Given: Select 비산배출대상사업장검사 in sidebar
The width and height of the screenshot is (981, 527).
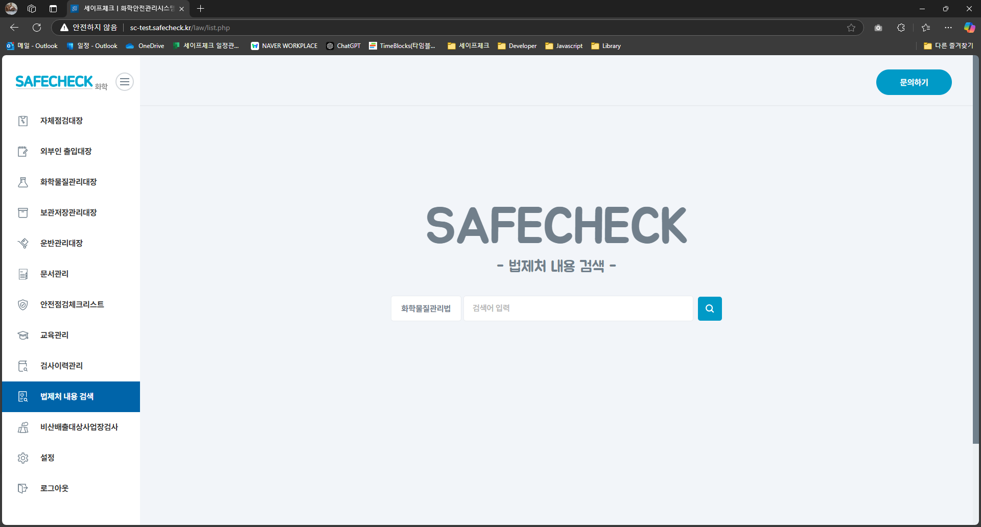Looking at the screenshot, I should pyautogui.click(x=71, y=427).
